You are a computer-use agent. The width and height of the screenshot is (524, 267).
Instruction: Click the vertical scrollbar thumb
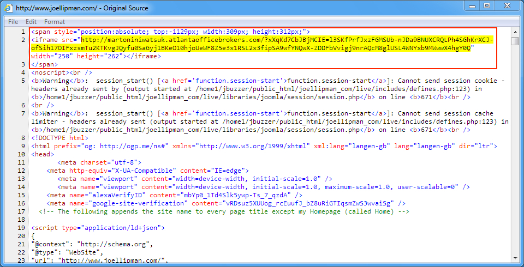[515, 41]
